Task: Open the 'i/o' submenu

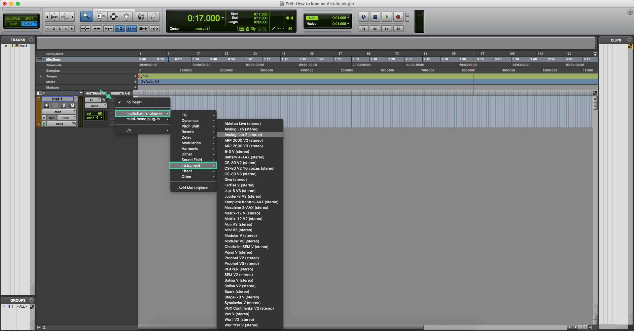Action: point(143,130)
